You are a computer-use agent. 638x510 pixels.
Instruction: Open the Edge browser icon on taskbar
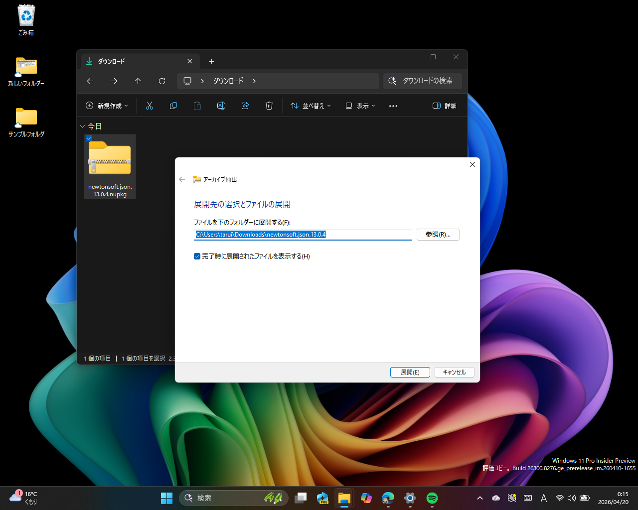pyautogui.click(x=388, y=498)
